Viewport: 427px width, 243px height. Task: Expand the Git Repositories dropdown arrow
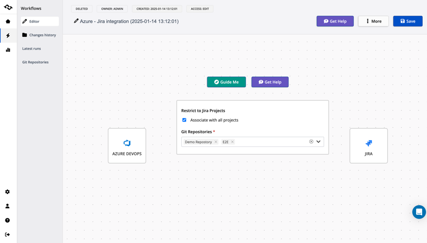tap(318, 142)
